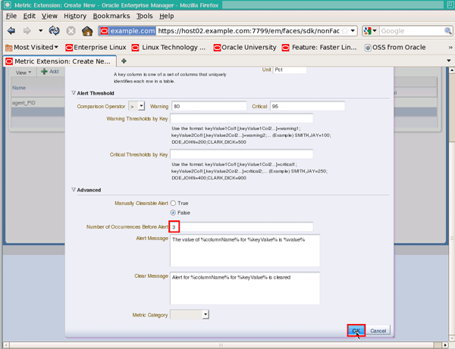Reload the page with the refresh icon
The height and width of the screenshot is (349, 455).
tap(54, 31)
